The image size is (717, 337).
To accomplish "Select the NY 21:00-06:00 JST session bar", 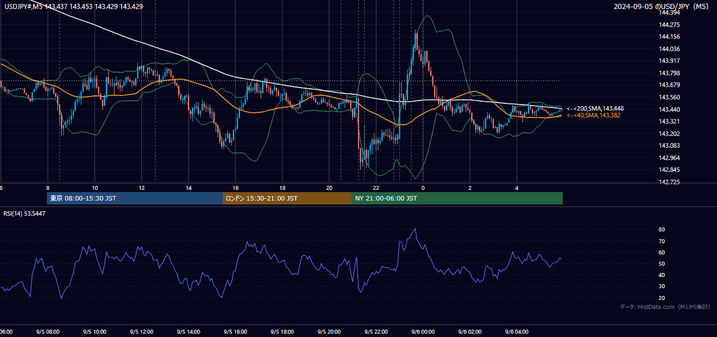I will point(457,198).
